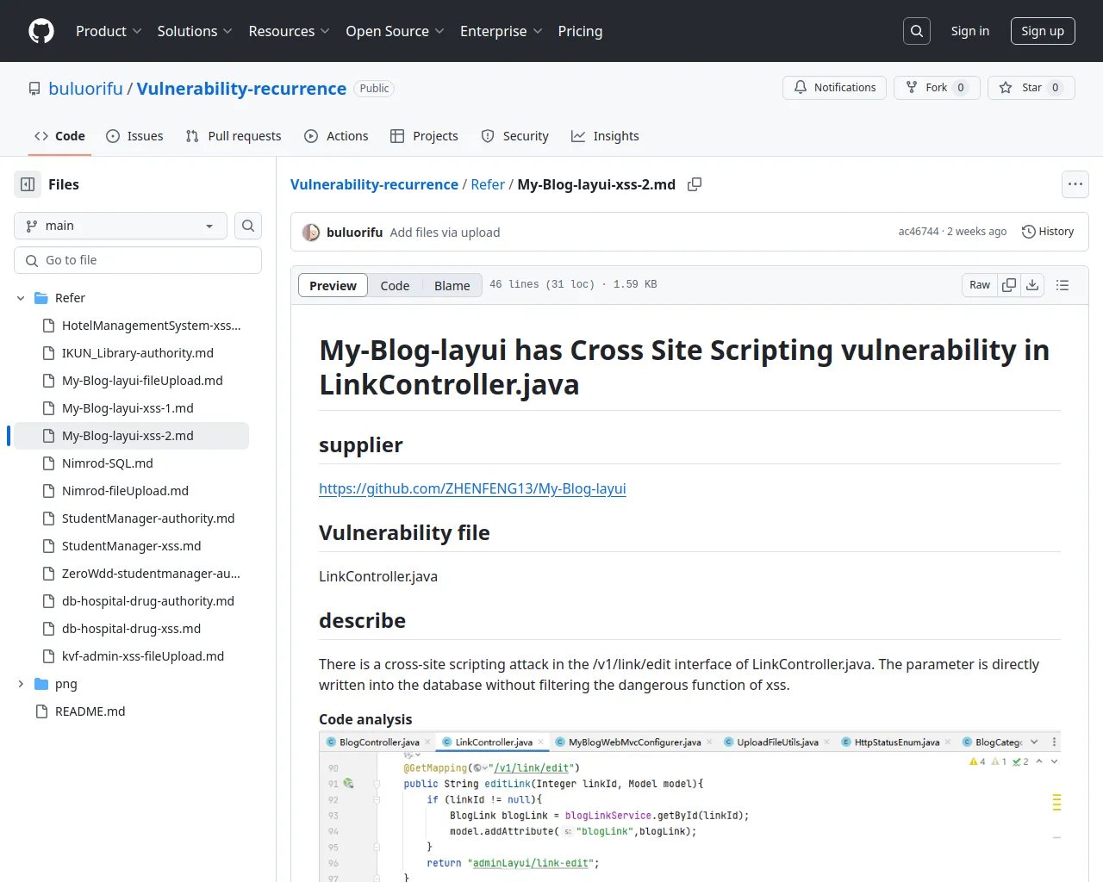Click Sign up button

click(x=1043, y=31)
